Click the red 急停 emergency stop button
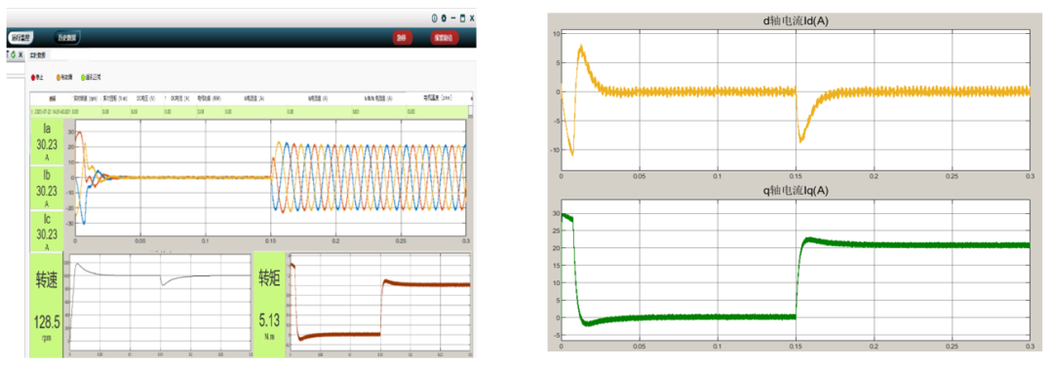The width and height of the screenshot is (1053, 366). click(x=402, y=38)
